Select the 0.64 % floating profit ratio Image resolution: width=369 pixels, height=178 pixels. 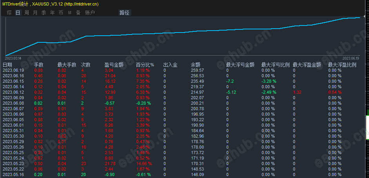click(335, 92)
